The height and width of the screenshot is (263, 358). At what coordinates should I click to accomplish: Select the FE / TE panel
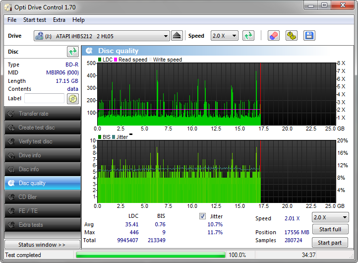click(x=43, y=211)
